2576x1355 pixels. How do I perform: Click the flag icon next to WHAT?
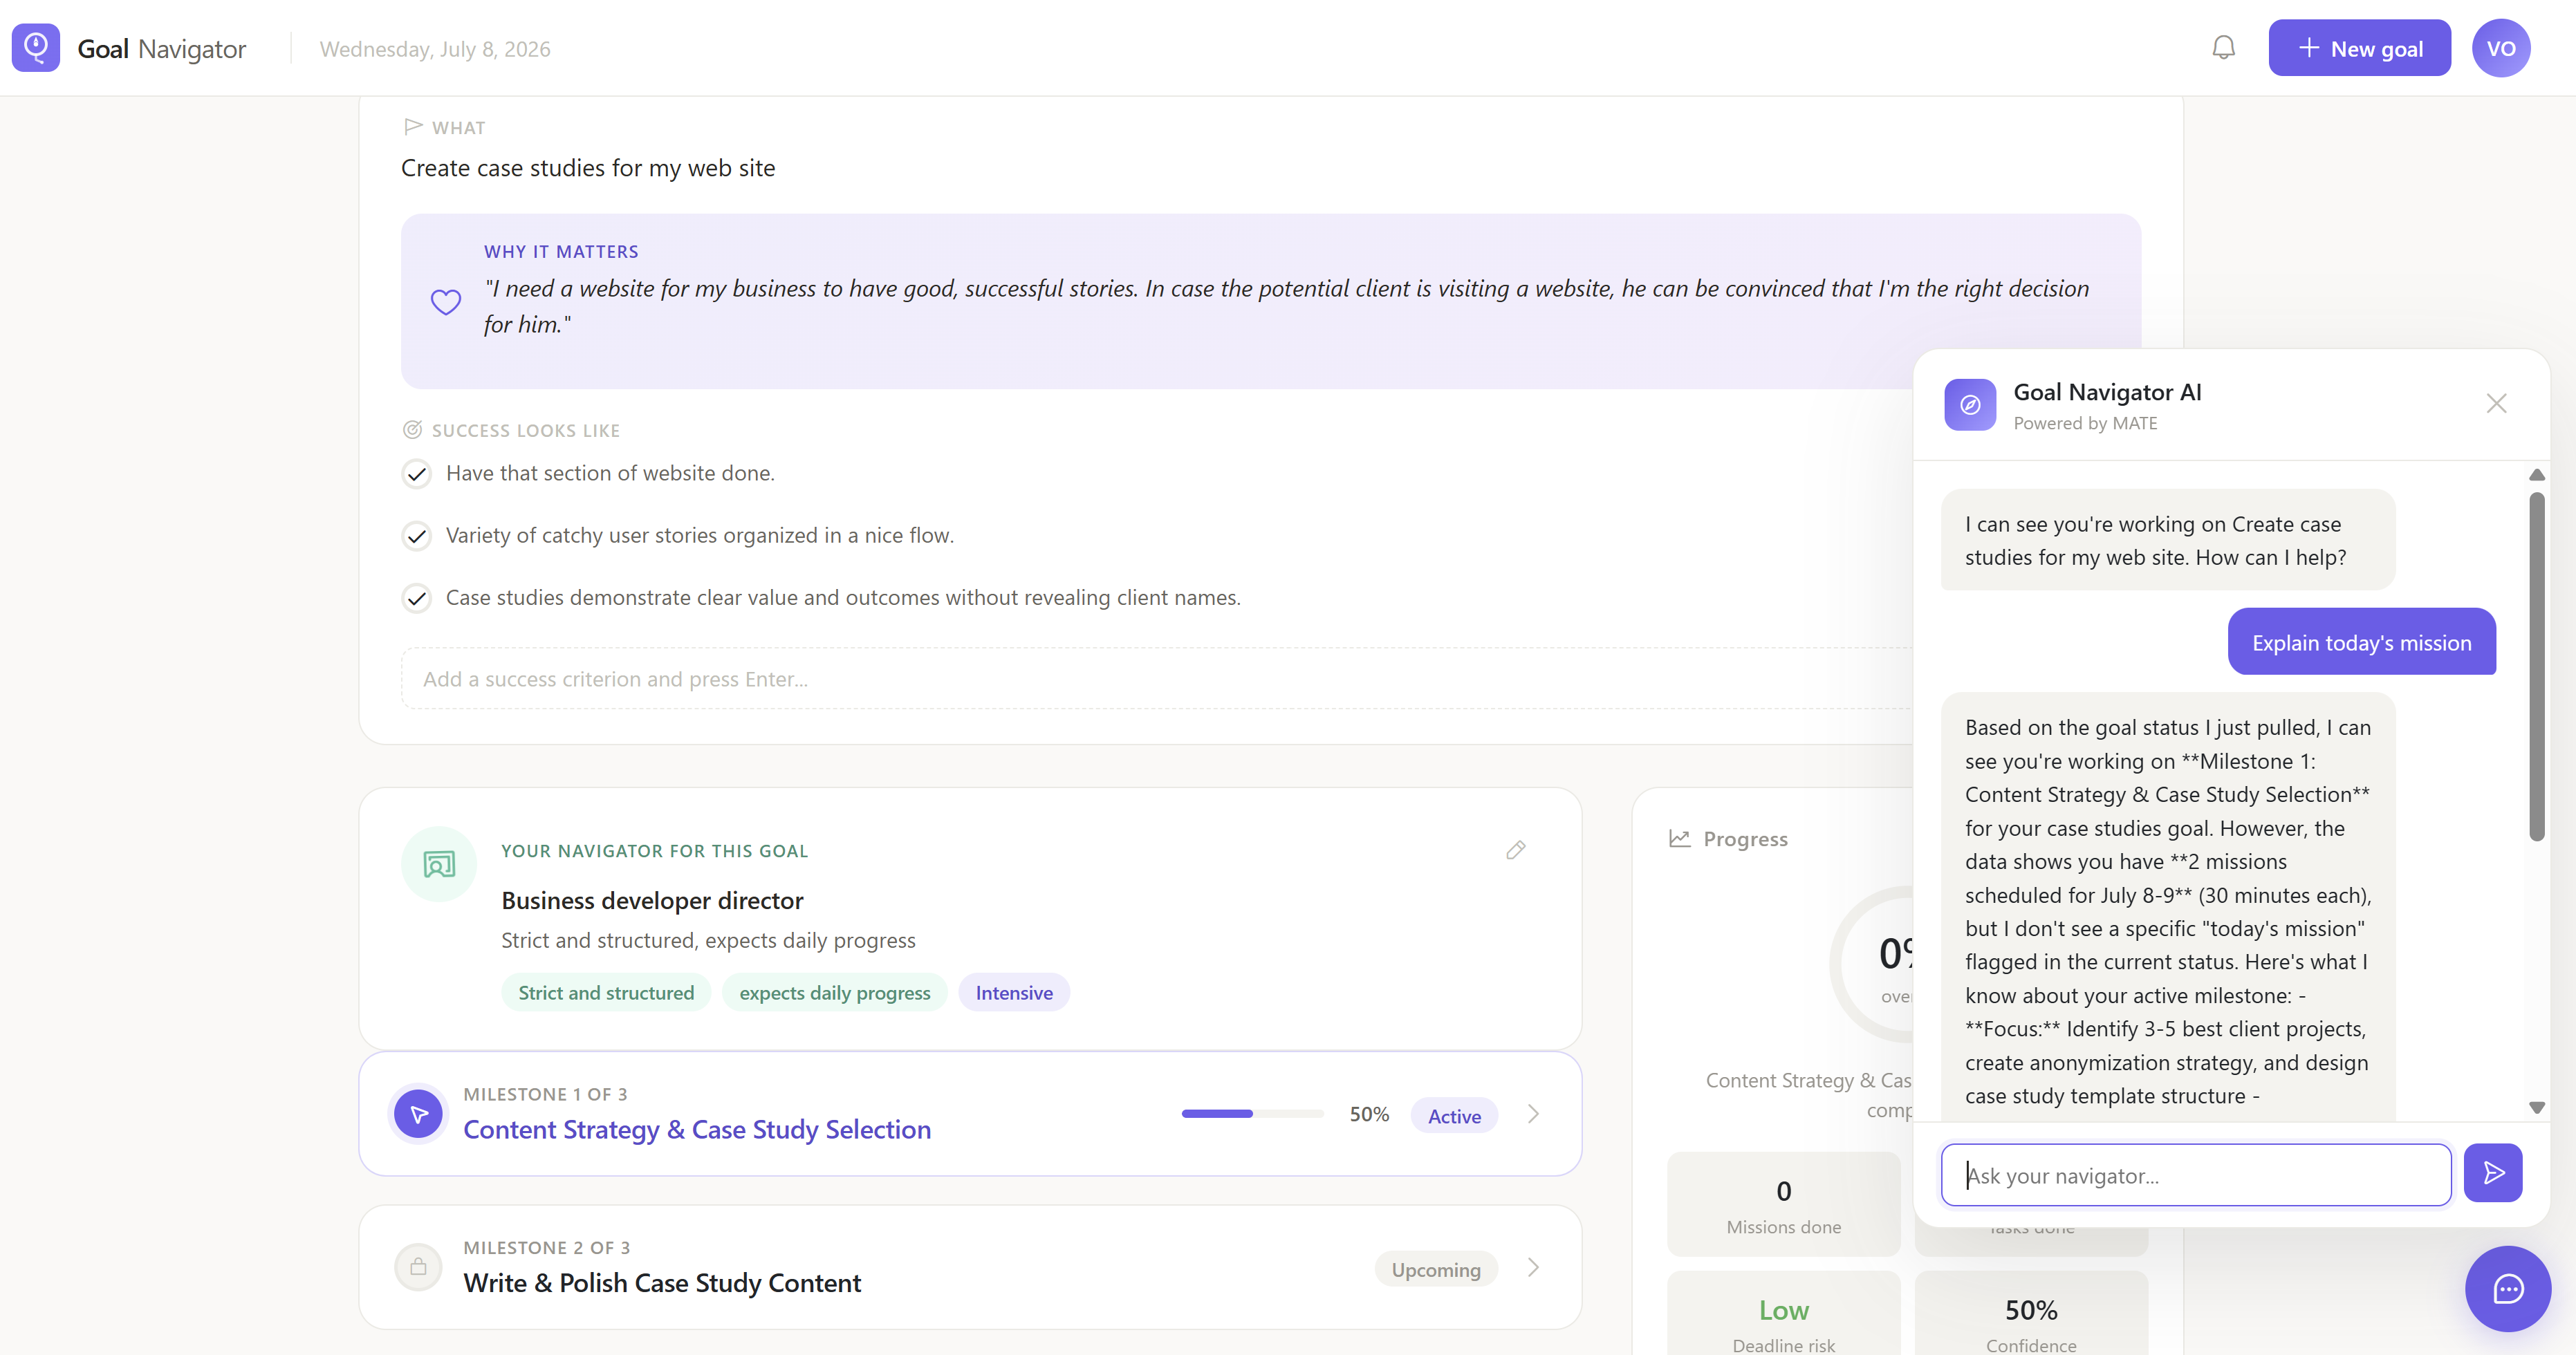click(x=412, y=127)
